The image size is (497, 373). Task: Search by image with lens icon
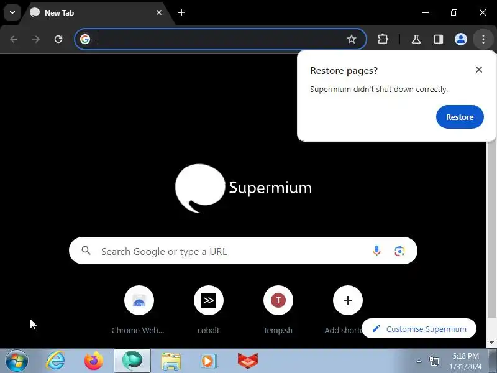(x=399, y=251)
